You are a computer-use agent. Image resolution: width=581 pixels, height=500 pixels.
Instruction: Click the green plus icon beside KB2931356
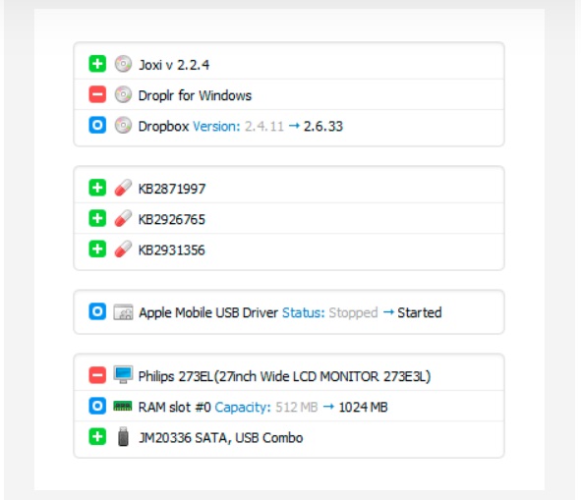97,250
